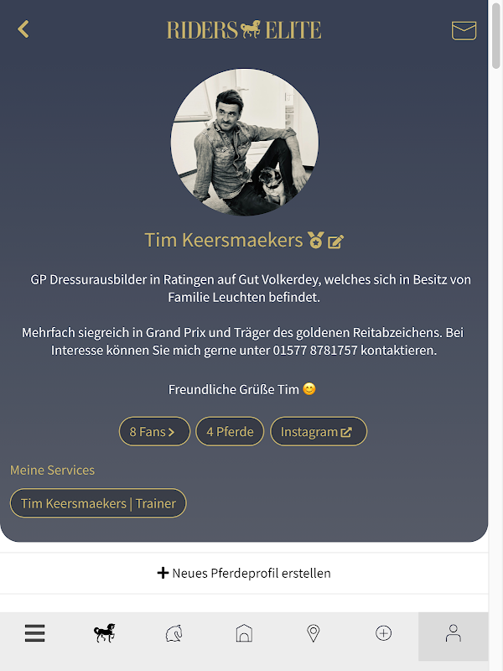Open messages via the envelope icon
This screenshot has width=503, height=671.
(464, 30)
